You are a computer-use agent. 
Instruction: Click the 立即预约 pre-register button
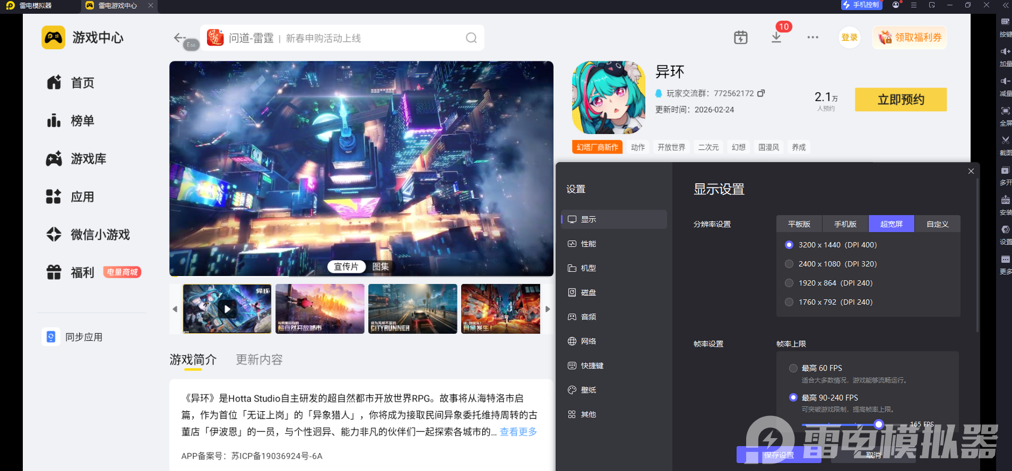[901, 100]
